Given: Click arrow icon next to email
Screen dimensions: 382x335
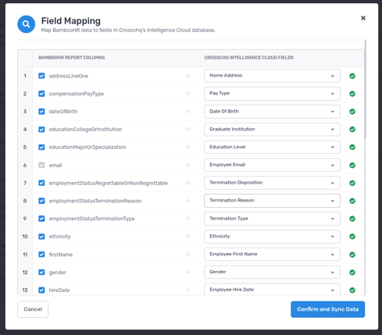Looking at the screenshot, I should [188, 165].
